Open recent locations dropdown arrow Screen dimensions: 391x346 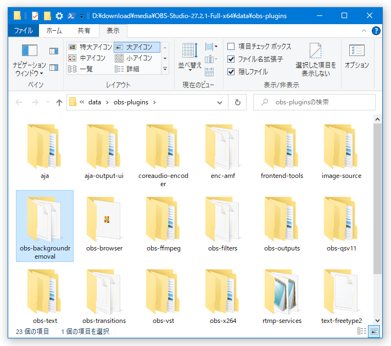[x=48, y=102]
